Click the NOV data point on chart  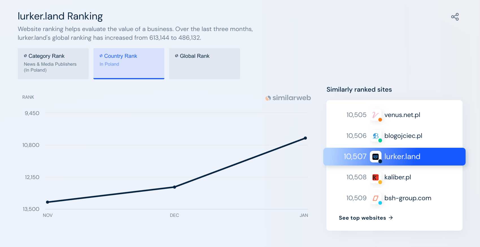tap(47, 202)
